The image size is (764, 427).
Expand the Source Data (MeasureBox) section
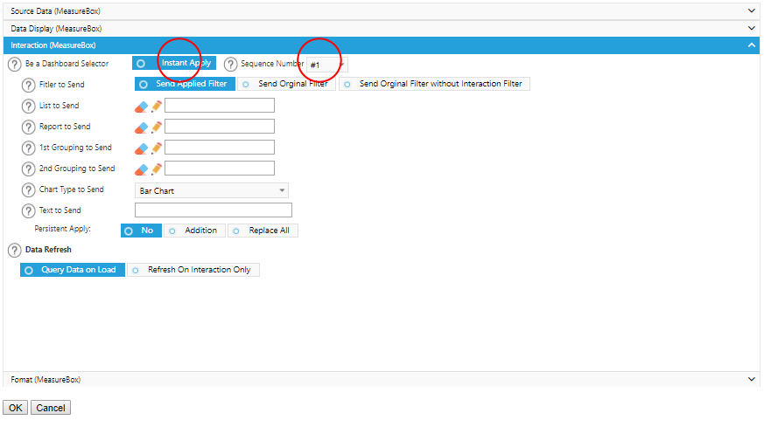(382, 10)
